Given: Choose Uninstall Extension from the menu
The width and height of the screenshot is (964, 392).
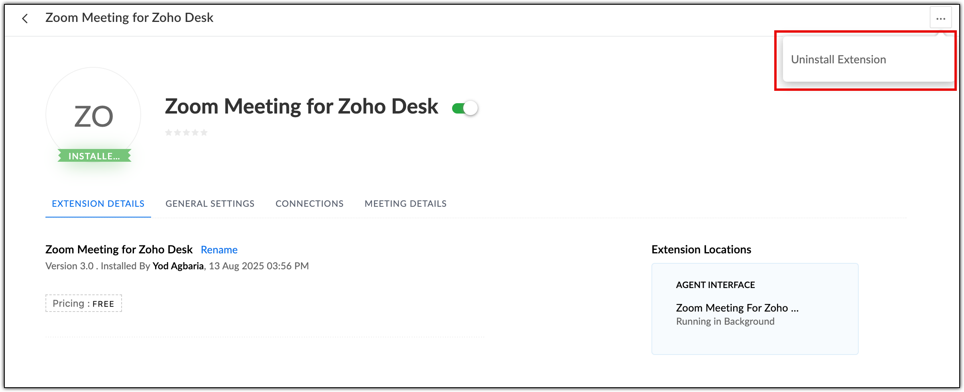Looking at the screenshot, I should (838, 60).
